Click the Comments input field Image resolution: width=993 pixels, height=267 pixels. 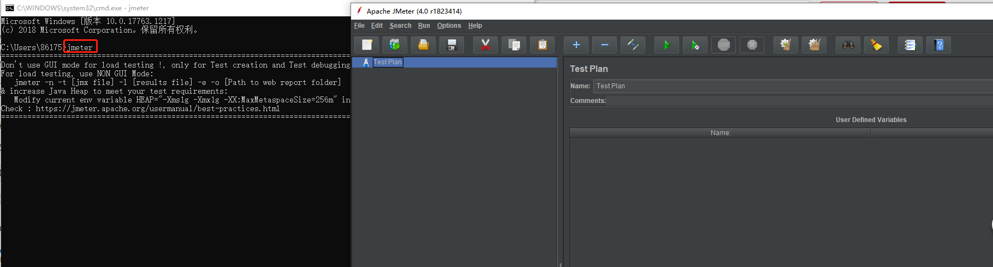point(800,101)
